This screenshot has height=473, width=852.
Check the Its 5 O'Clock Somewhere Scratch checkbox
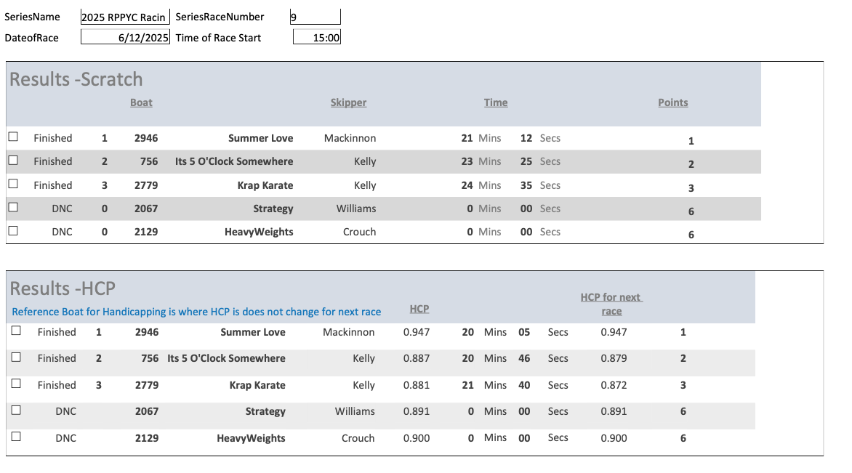point(13,161)
